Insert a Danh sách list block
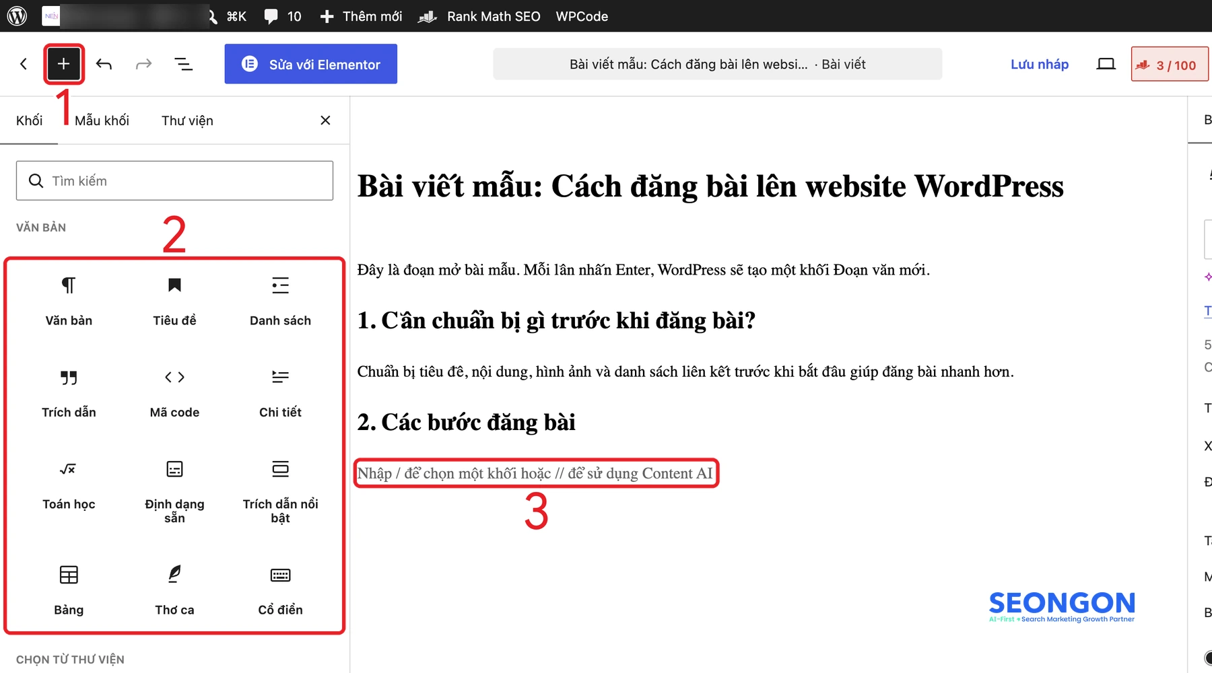The image size is (1212, 673). [x=280, y=302]
